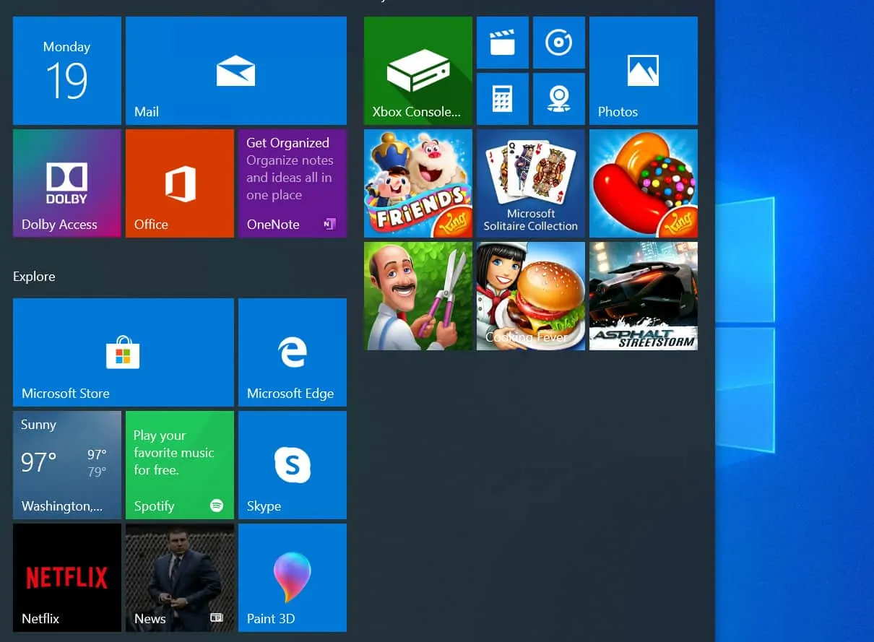
Task: Open Groove Music
Action: coord(558,43)
